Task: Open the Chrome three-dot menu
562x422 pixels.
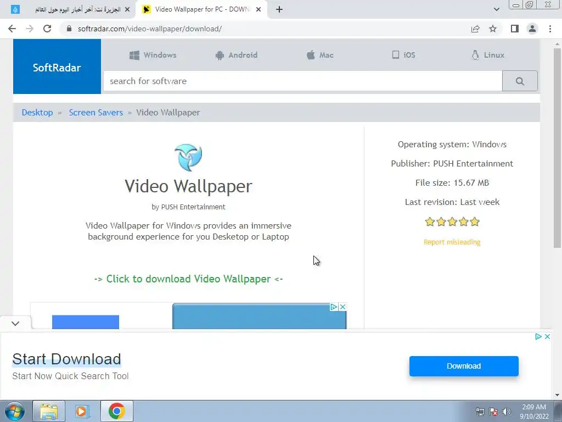Action: [550, 29]
